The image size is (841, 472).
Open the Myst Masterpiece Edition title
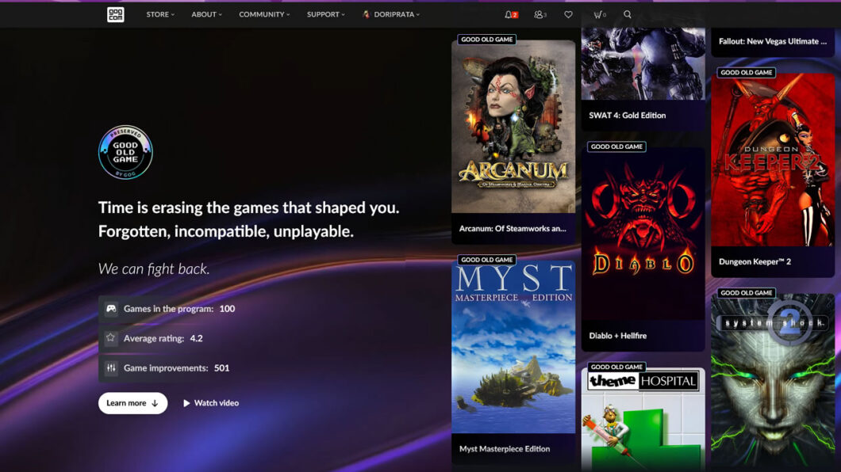click(x=504, y=449)
